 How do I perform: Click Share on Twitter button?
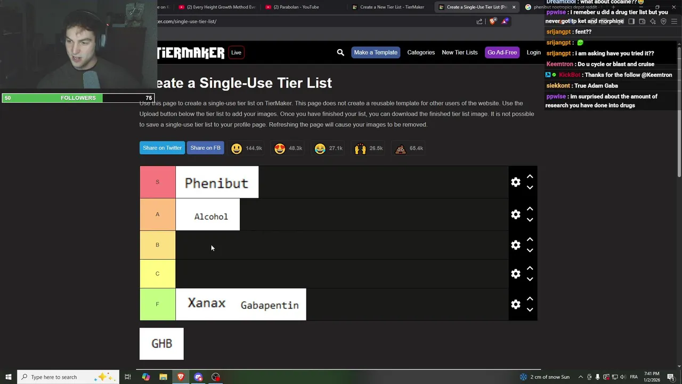(x=162, y=148)
